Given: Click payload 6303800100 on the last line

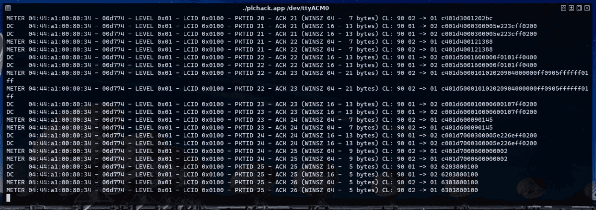Looking at the screenshot, I should [459, 191].
